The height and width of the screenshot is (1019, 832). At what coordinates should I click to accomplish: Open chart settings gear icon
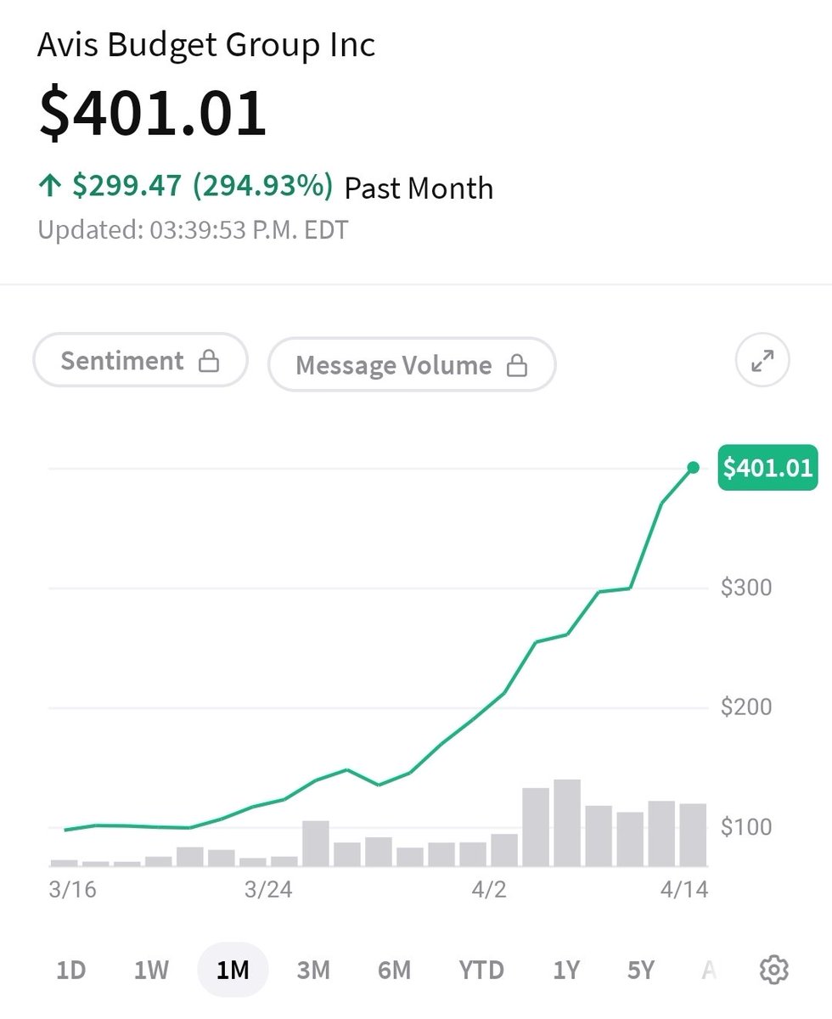pyautogui.click(x=773, y=970)
